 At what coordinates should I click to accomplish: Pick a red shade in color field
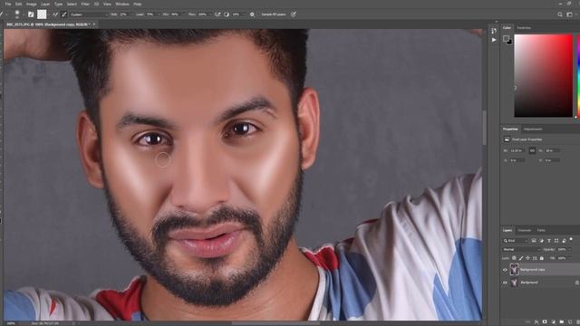tap(544, 76)
